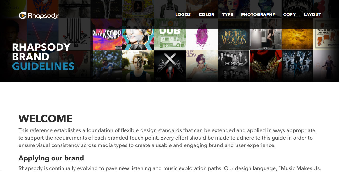
Task: Click the WELCOME heading
Action: 45,119
